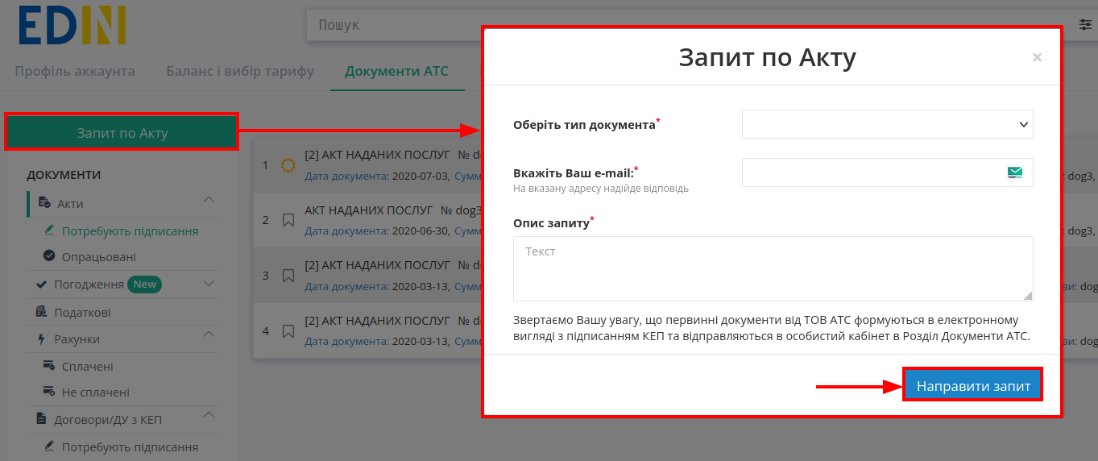This screenshot has width=1098, height=461.
Task: Open the Оберіть тип документа dropdown
Action: 888,124
